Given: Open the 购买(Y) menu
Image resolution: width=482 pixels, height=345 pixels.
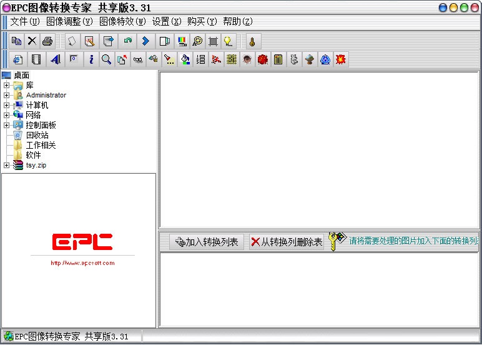Looking at the screenshot, I should point(202,21).
